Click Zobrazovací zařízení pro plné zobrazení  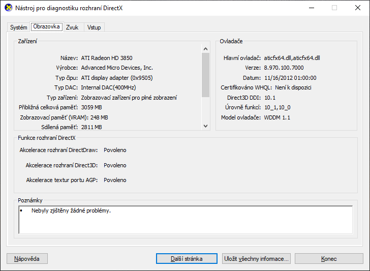129,98
